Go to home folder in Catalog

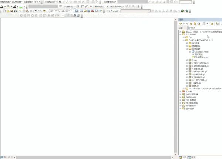click(195, 24)
